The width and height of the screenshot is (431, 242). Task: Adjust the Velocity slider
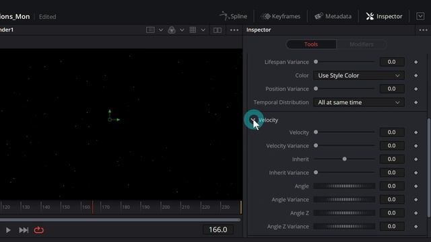point(344,132)
